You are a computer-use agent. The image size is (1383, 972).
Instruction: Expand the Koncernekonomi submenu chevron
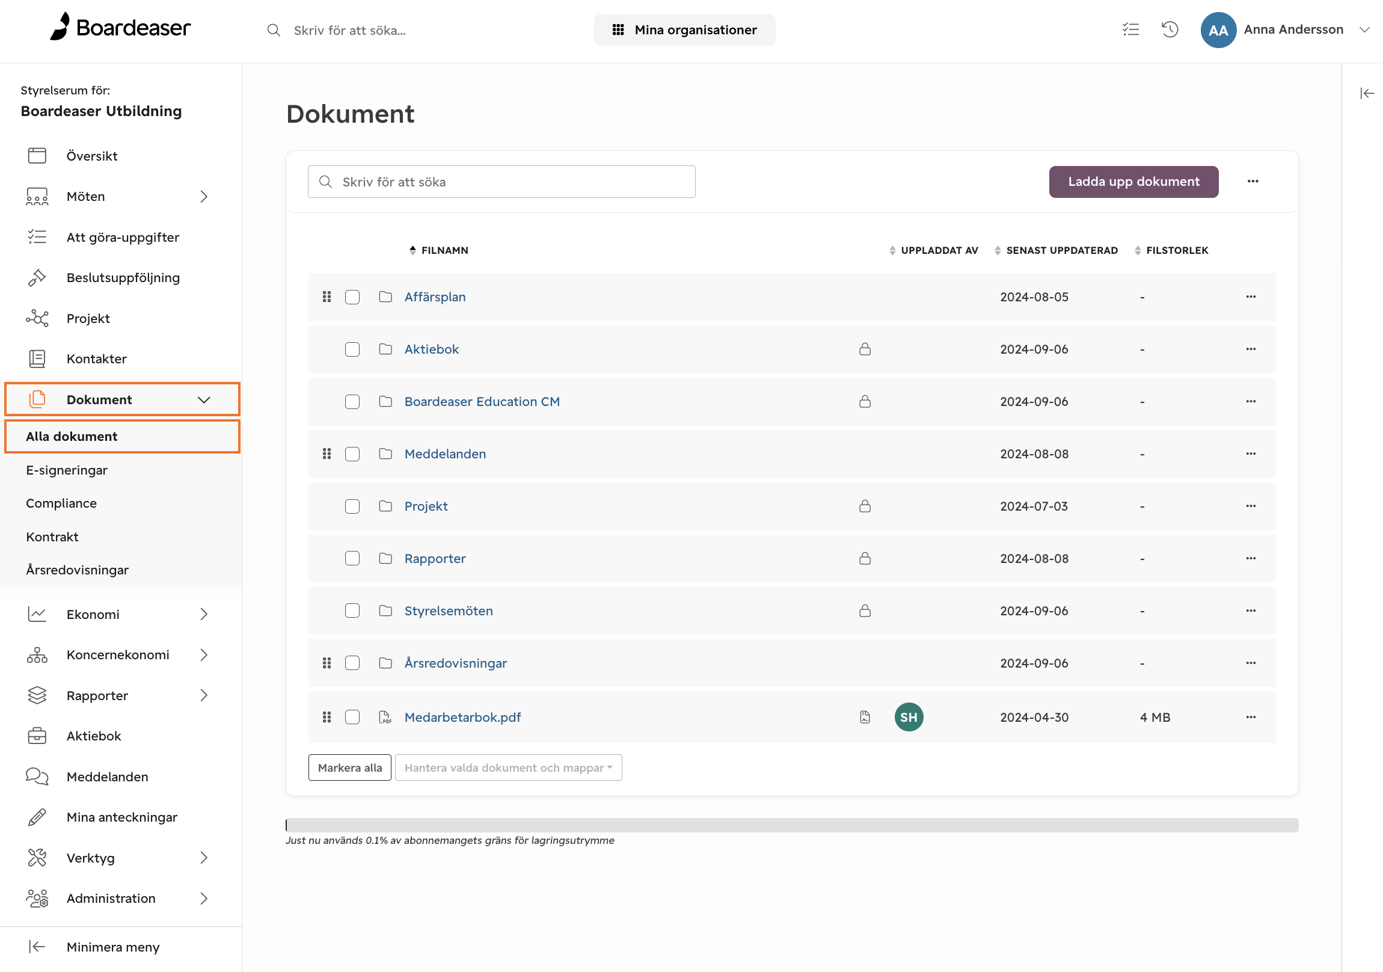204,654
